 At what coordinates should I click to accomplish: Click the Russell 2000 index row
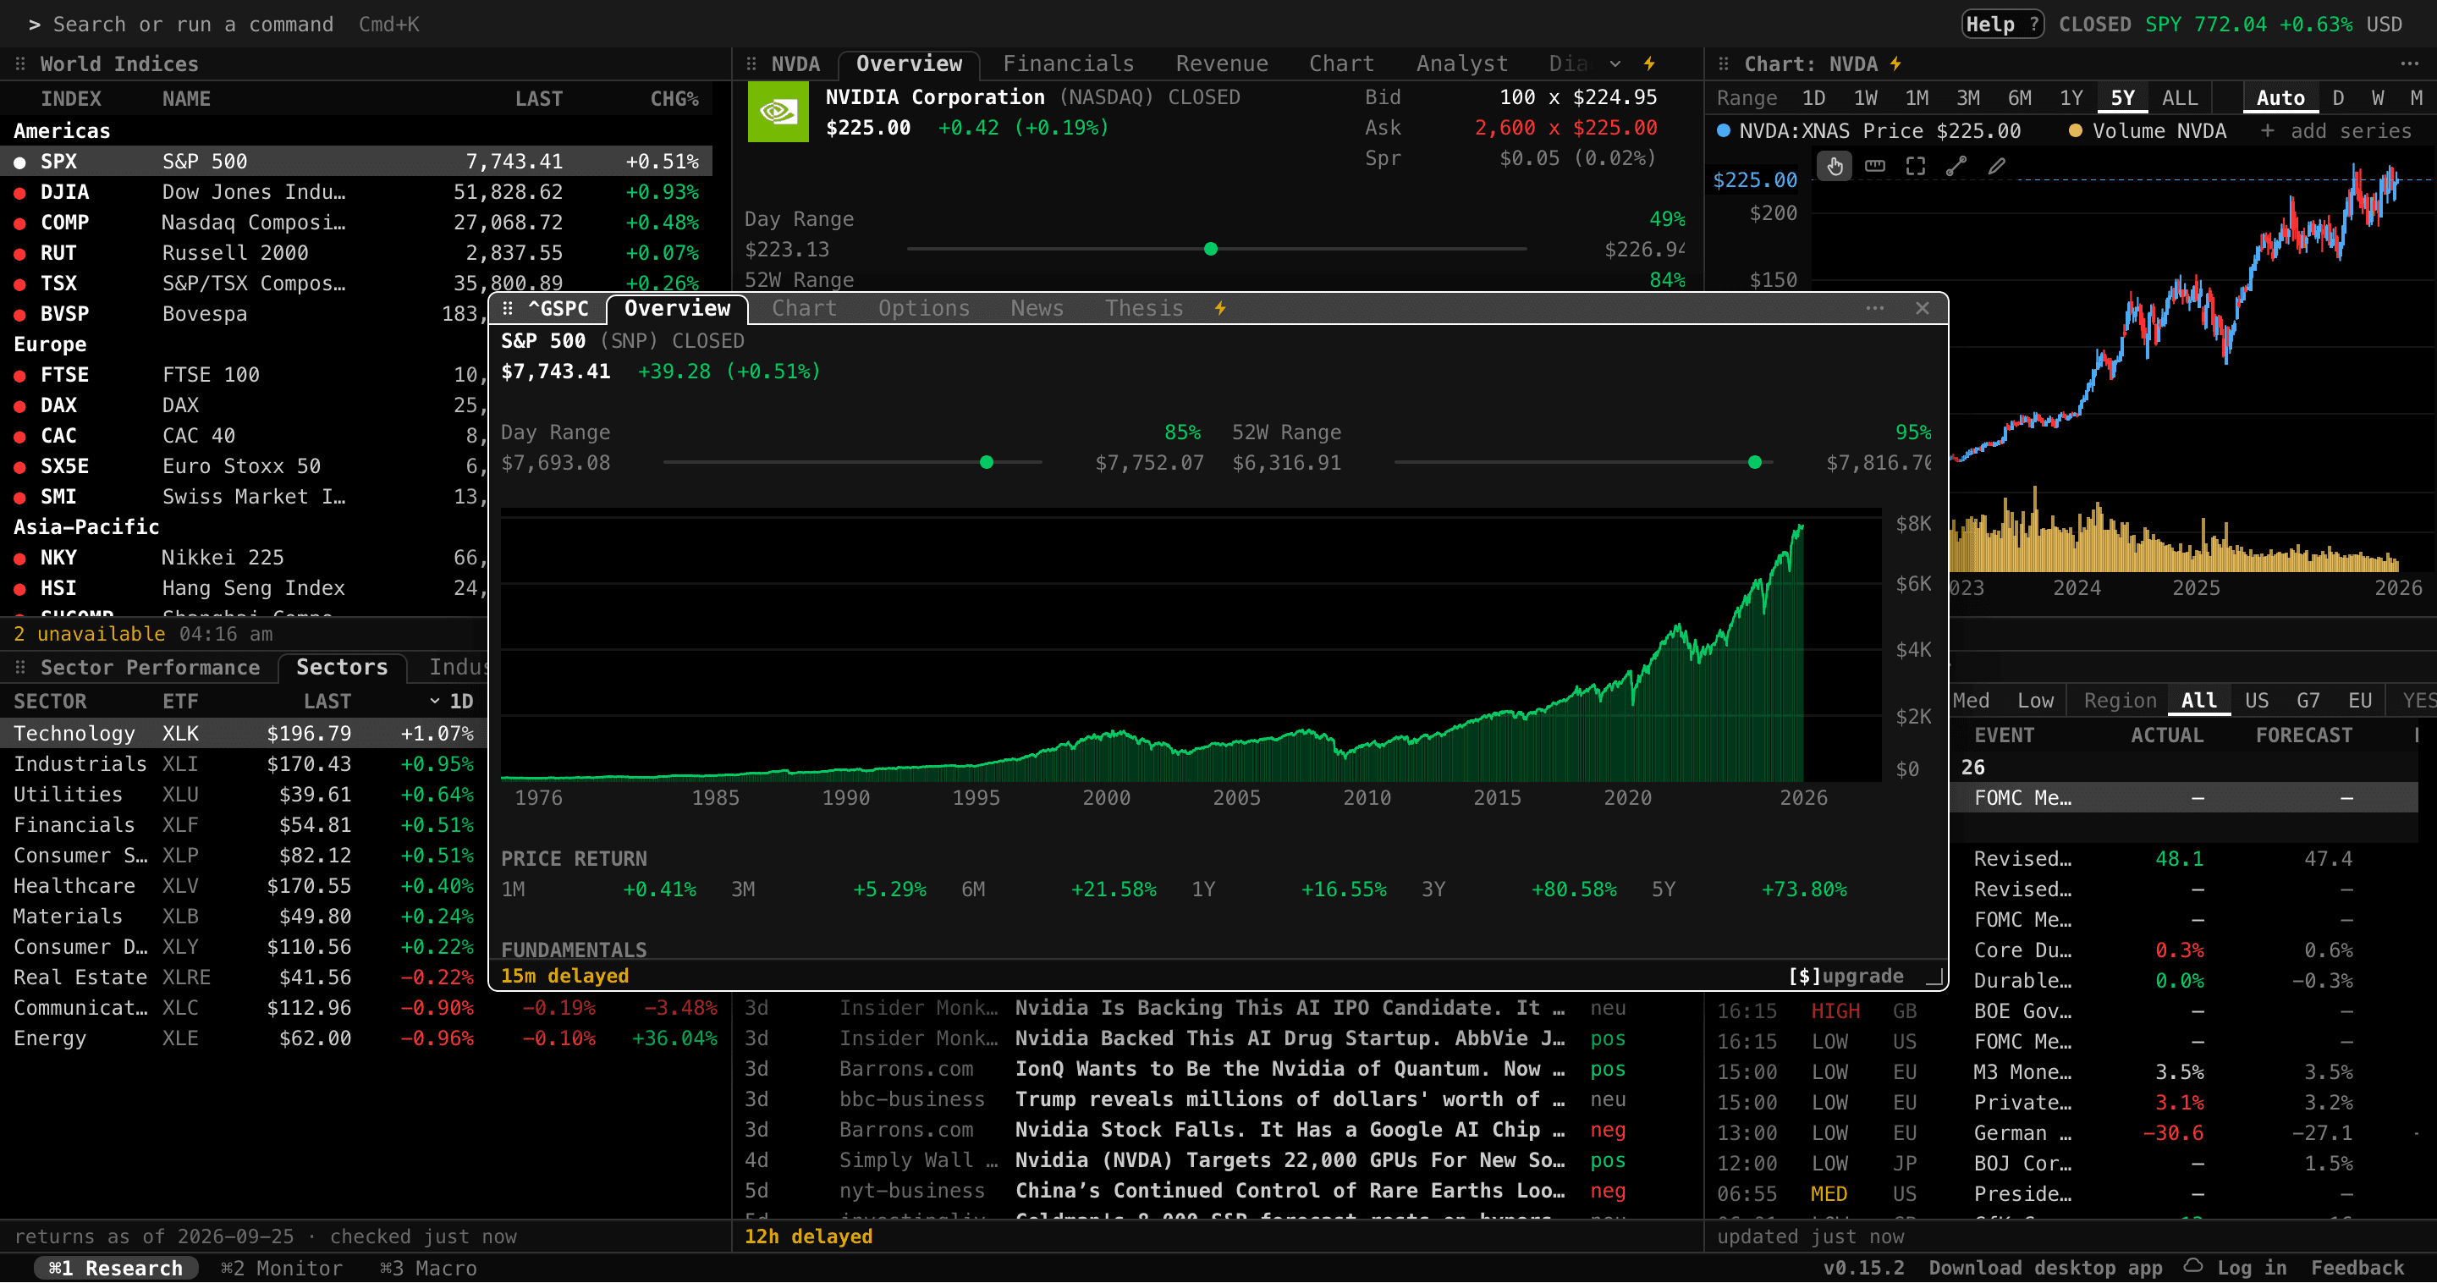[x=355, y=254]
